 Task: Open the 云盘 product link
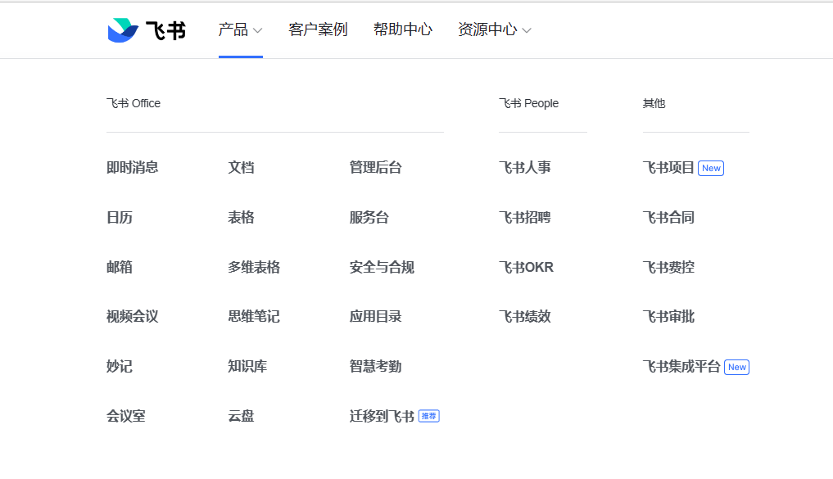pyautogui.click(x=241, y=416)
